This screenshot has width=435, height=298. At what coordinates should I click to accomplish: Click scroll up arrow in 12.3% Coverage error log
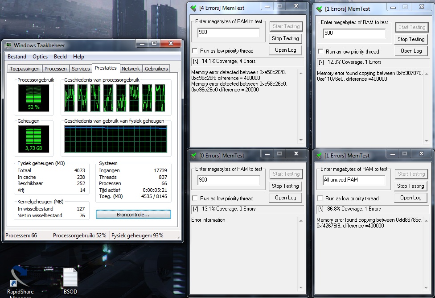pos(427,74)
